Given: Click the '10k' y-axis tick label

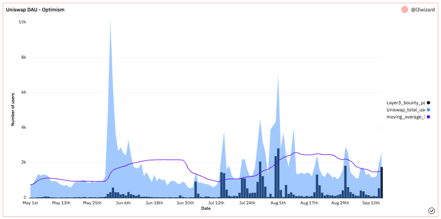Looking at the screenshot, I should (22, 22).
